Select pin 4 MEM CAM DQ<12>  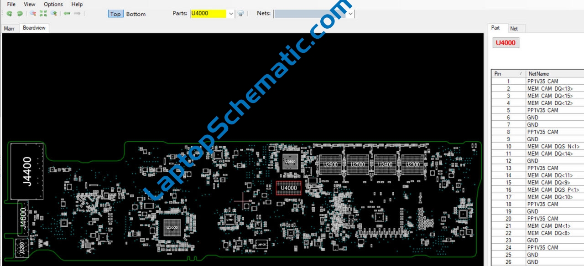tap(537, 103)
